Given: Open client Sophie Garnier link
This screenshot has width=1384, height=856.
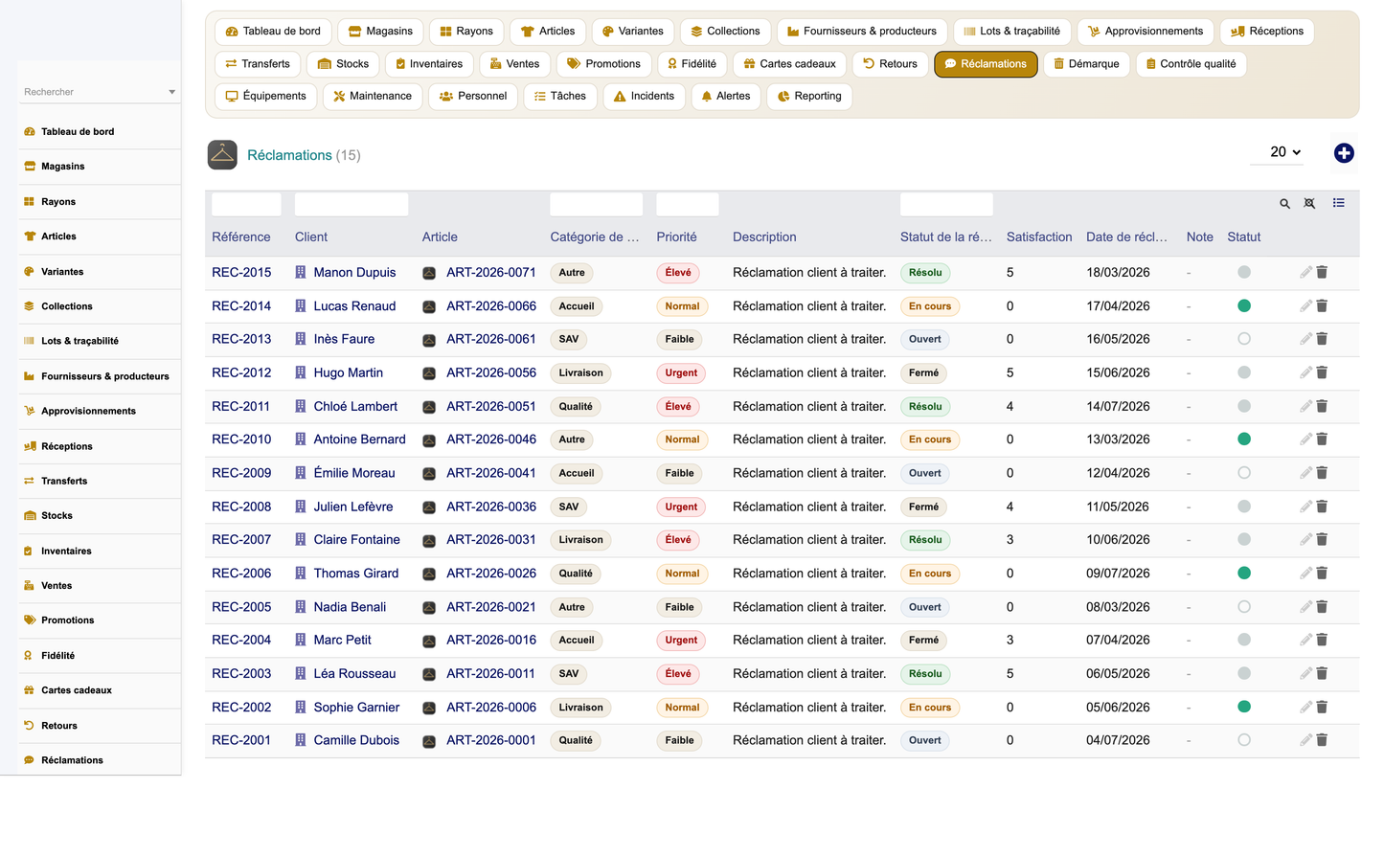Looking at the screenshot, I should click(x=356, y=708).
